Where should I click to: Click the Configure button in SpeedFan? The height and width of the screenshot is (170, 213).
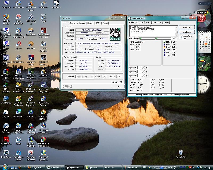coord(187,32)
